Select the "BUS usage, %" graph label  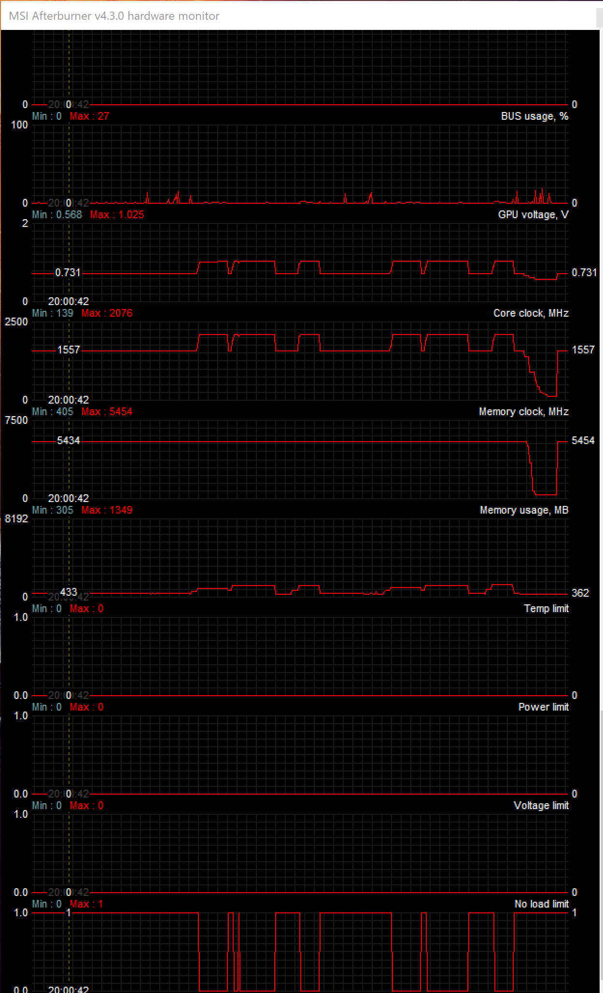534,116
